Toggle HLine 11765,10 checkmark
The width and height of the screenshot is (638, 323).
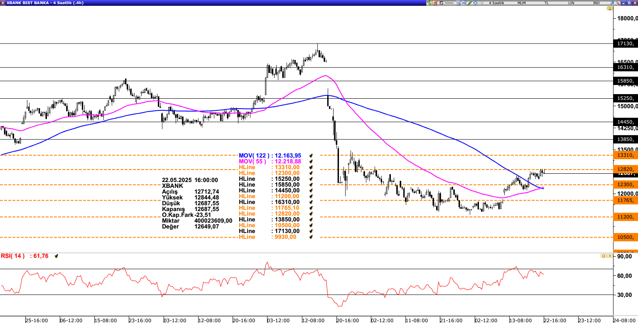pyautogui.click(x=311, y=208)
